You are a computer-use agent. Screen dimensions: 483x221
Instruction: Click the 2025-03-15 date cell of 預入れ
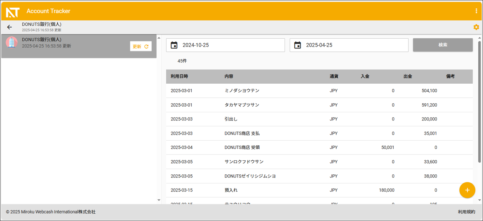point(182,190)
